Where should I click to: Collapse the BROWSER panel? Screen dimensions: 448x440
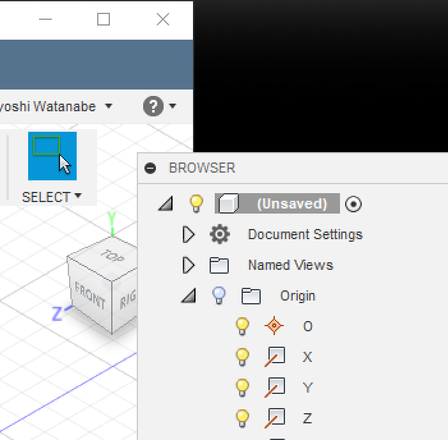pyautogui.click(x=150, y=168)
